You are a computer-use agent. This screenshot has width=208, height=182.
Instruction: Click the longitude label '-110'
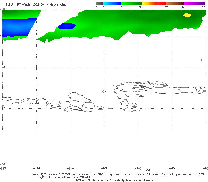click(70, 169)
